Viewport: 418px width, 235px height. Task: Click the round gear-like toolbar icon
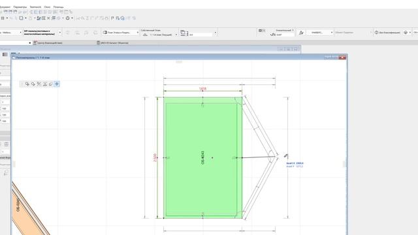68,18
